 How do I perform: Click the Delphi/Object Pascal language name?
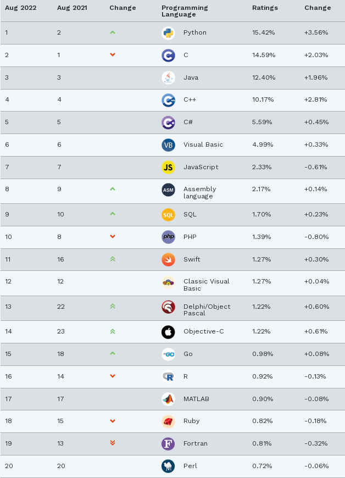207,310
